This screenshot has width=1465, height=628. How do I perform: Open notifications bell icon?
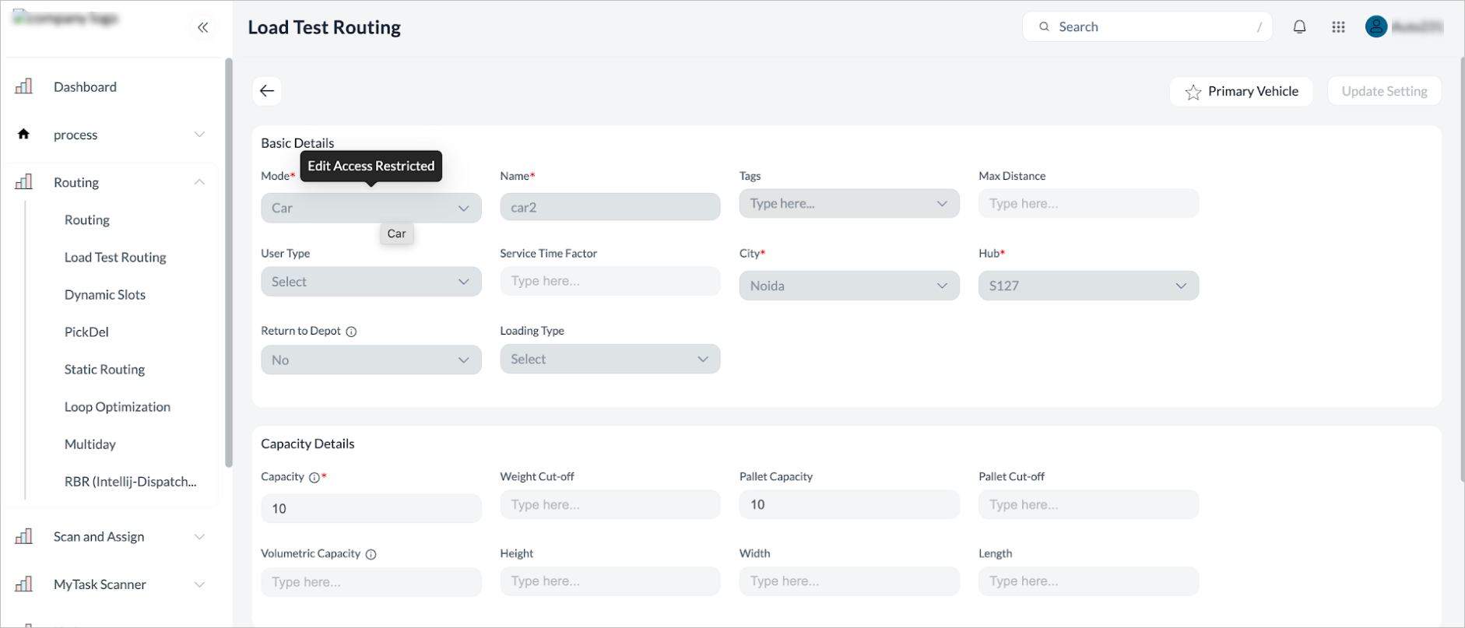[1299, 27]
